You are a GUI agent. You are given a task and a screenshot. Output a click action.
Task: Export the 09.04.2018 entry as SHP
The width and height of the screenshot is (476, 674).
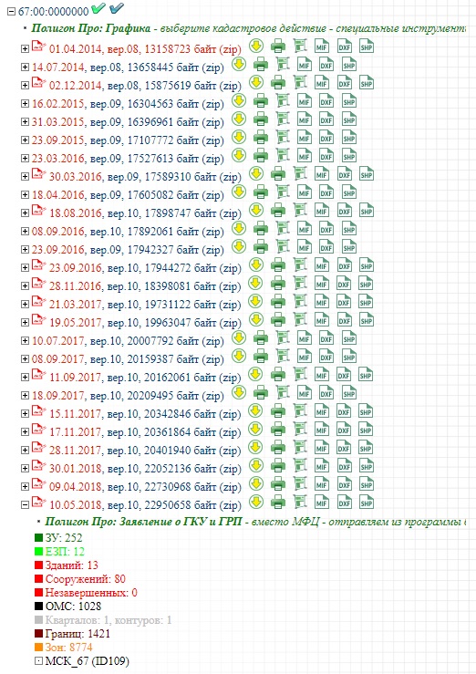366,484
